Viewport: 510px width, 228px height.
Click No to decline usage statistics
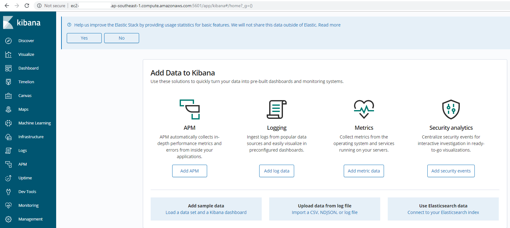(x=122, y=38)
